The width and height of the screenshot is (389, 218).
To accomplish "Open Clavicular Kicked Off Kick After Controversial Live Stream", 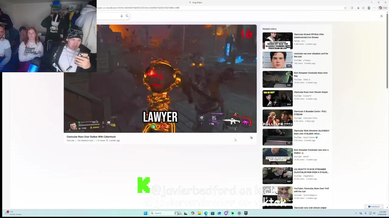I will coord(309,36).
